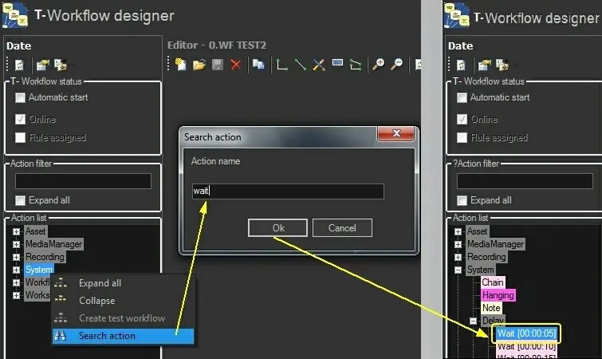Viewport: 602px width, 359px height.
Task: Click the zoom out magnifier icon
Action: pos(396,65)
